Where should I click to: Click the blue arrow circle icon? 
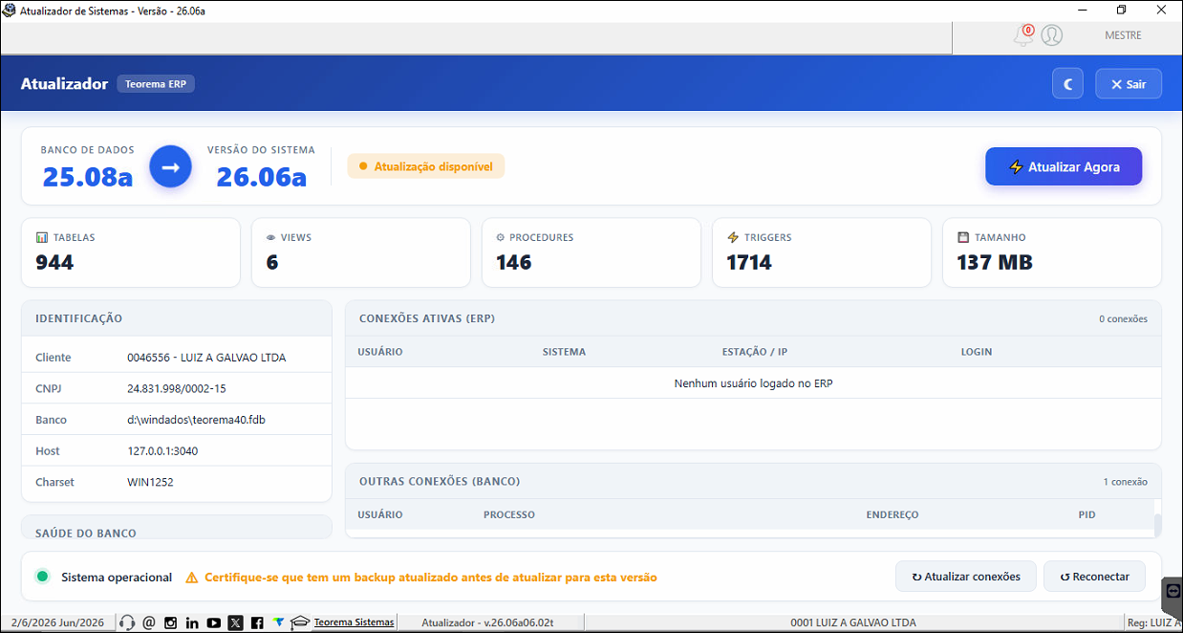click(x=170, y=166)
